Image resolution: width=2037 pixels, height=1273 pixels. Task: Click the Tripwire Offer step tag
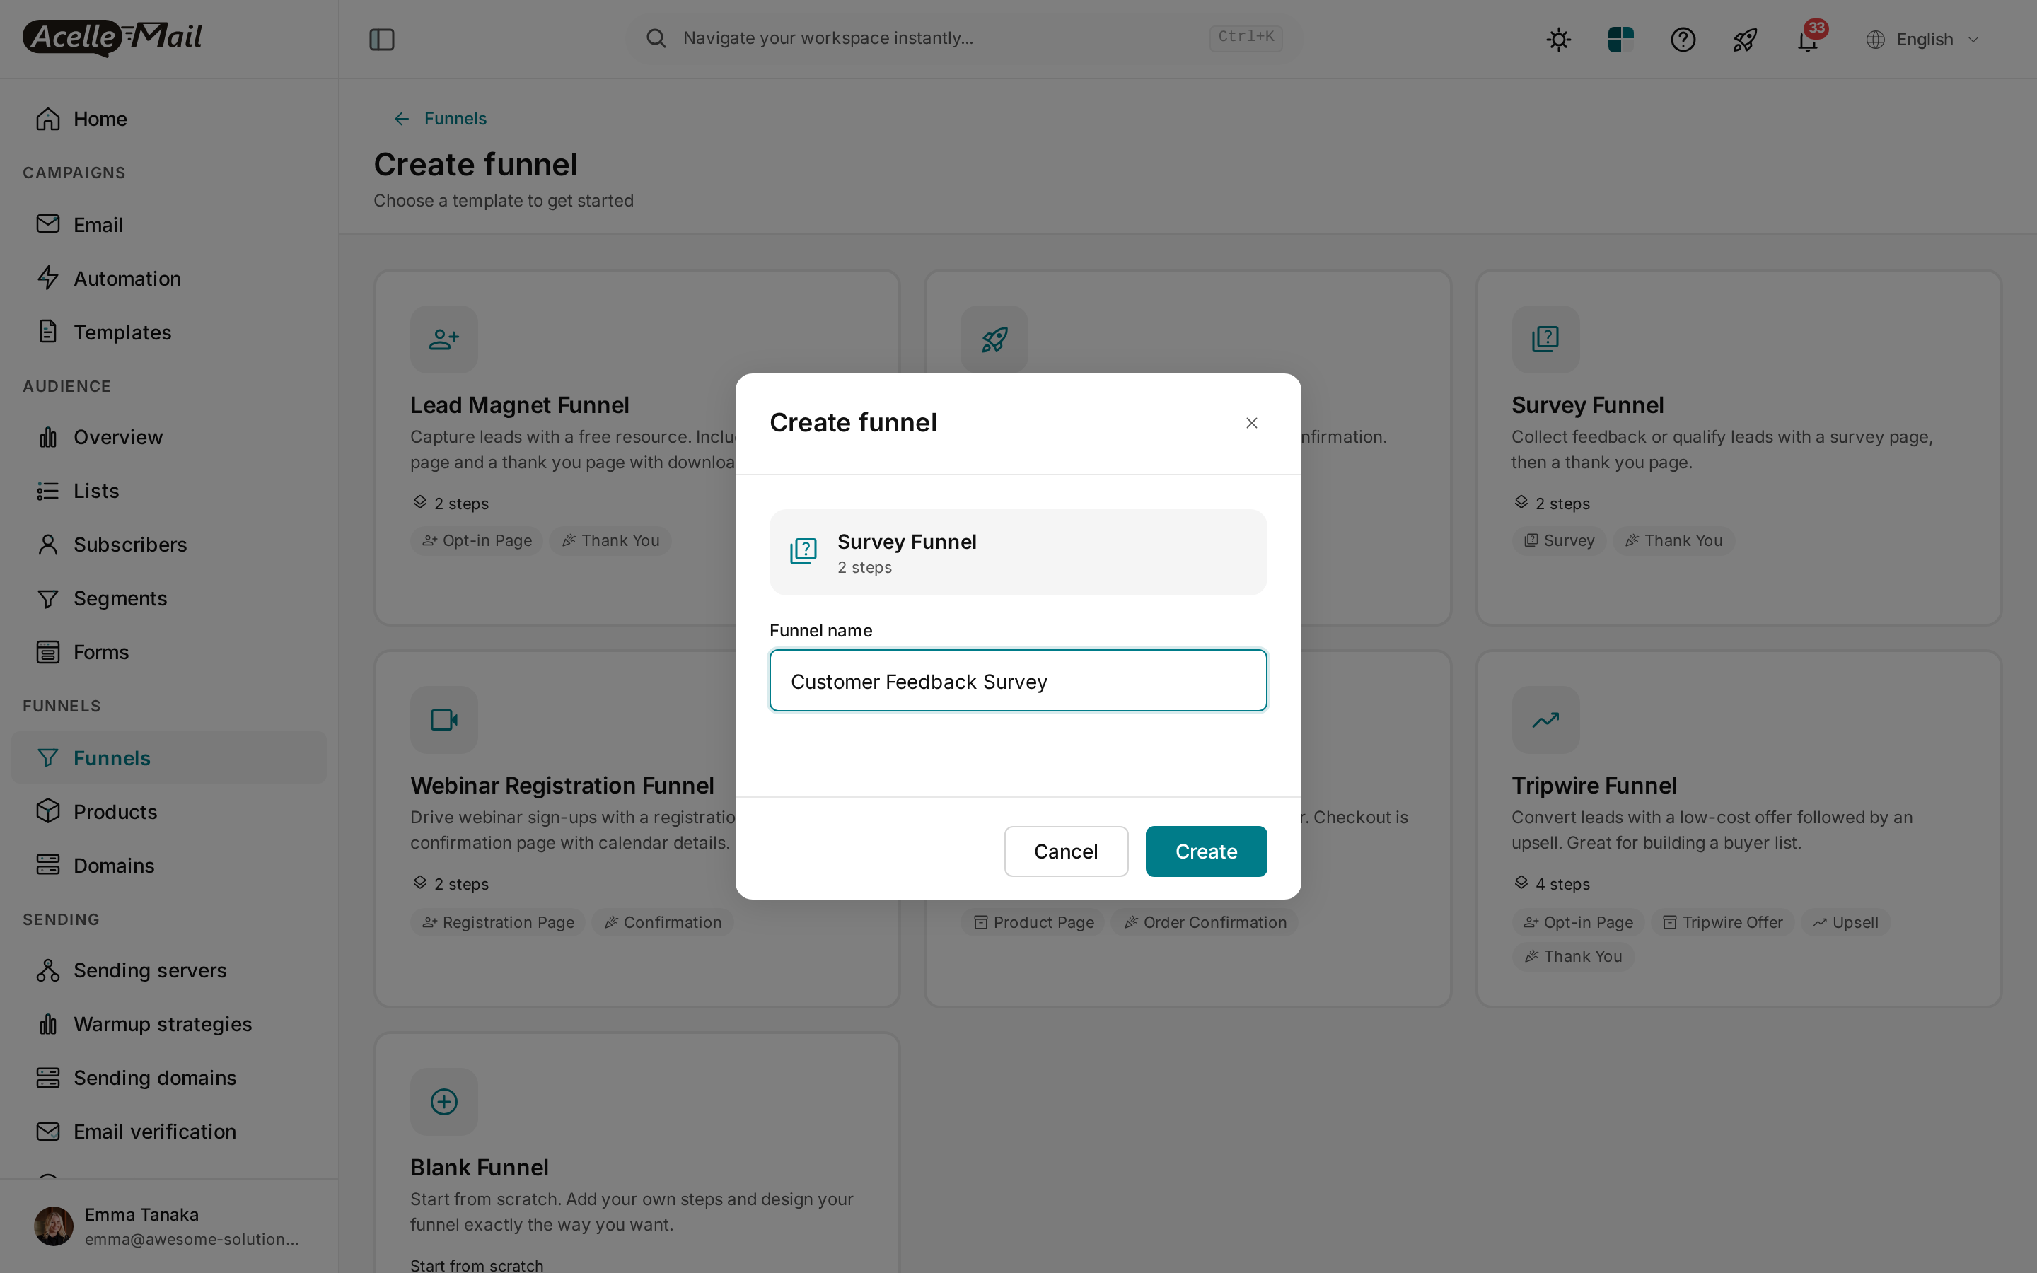pos(1722,922)
